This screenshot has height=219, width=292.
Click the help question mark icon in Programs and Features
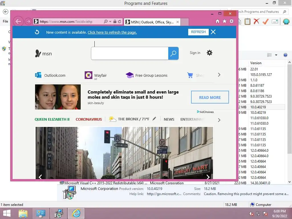click(x=285, y=55)
